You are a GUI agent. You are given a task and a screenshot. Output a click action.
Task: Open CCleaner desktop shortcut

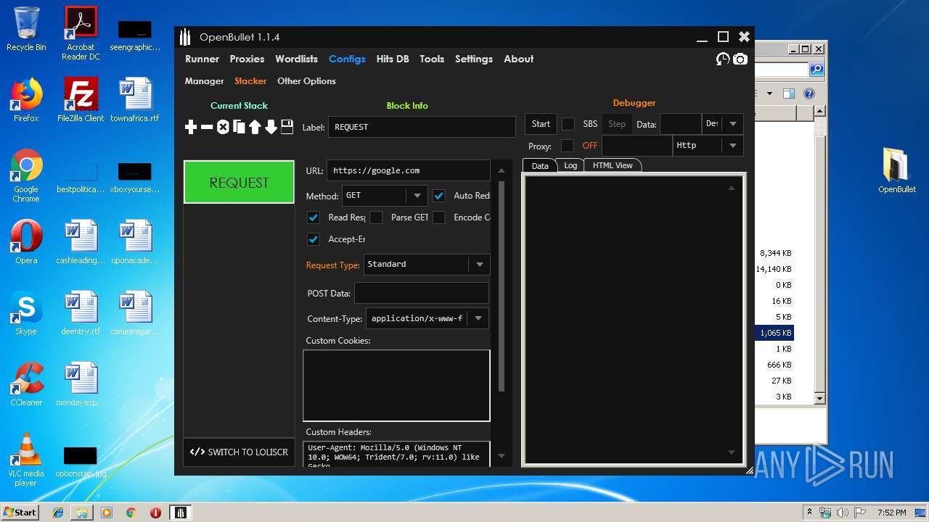(x=26, y=384)
